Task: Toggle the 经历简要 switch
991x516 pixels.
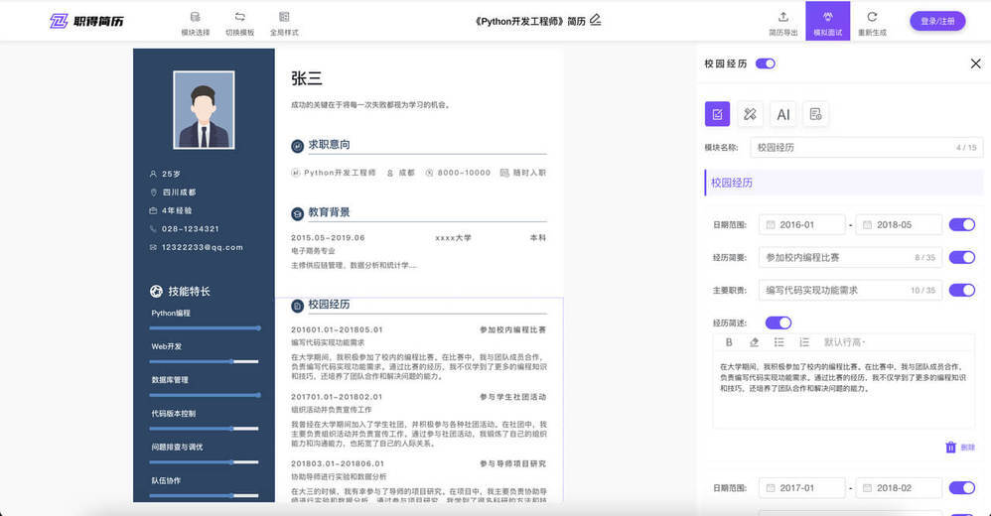Action: pos(962,258)
